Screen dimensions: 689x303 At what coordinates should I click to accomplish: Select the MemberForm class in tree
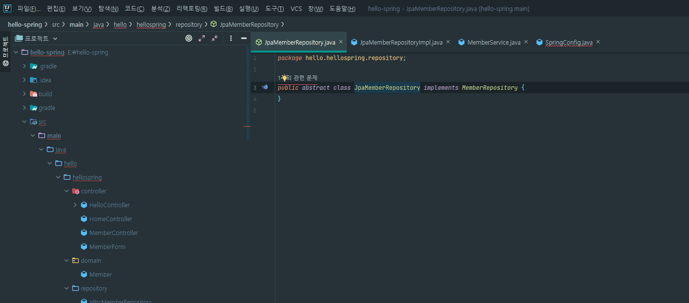[x=107, y=246]
